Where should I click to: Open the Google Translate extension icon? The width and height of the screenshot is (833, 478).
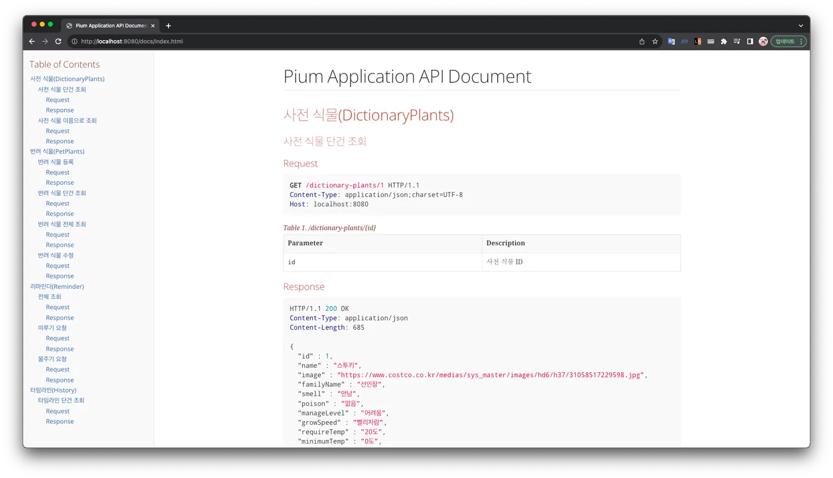[671, 42]
